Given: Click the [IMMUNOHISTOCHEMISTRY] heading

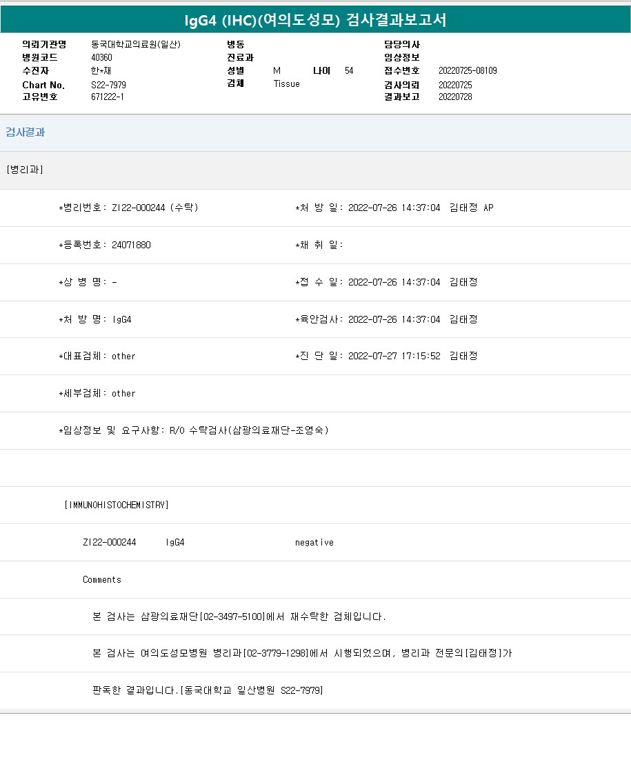Looking at the screenshot, I should pos(117,505).
